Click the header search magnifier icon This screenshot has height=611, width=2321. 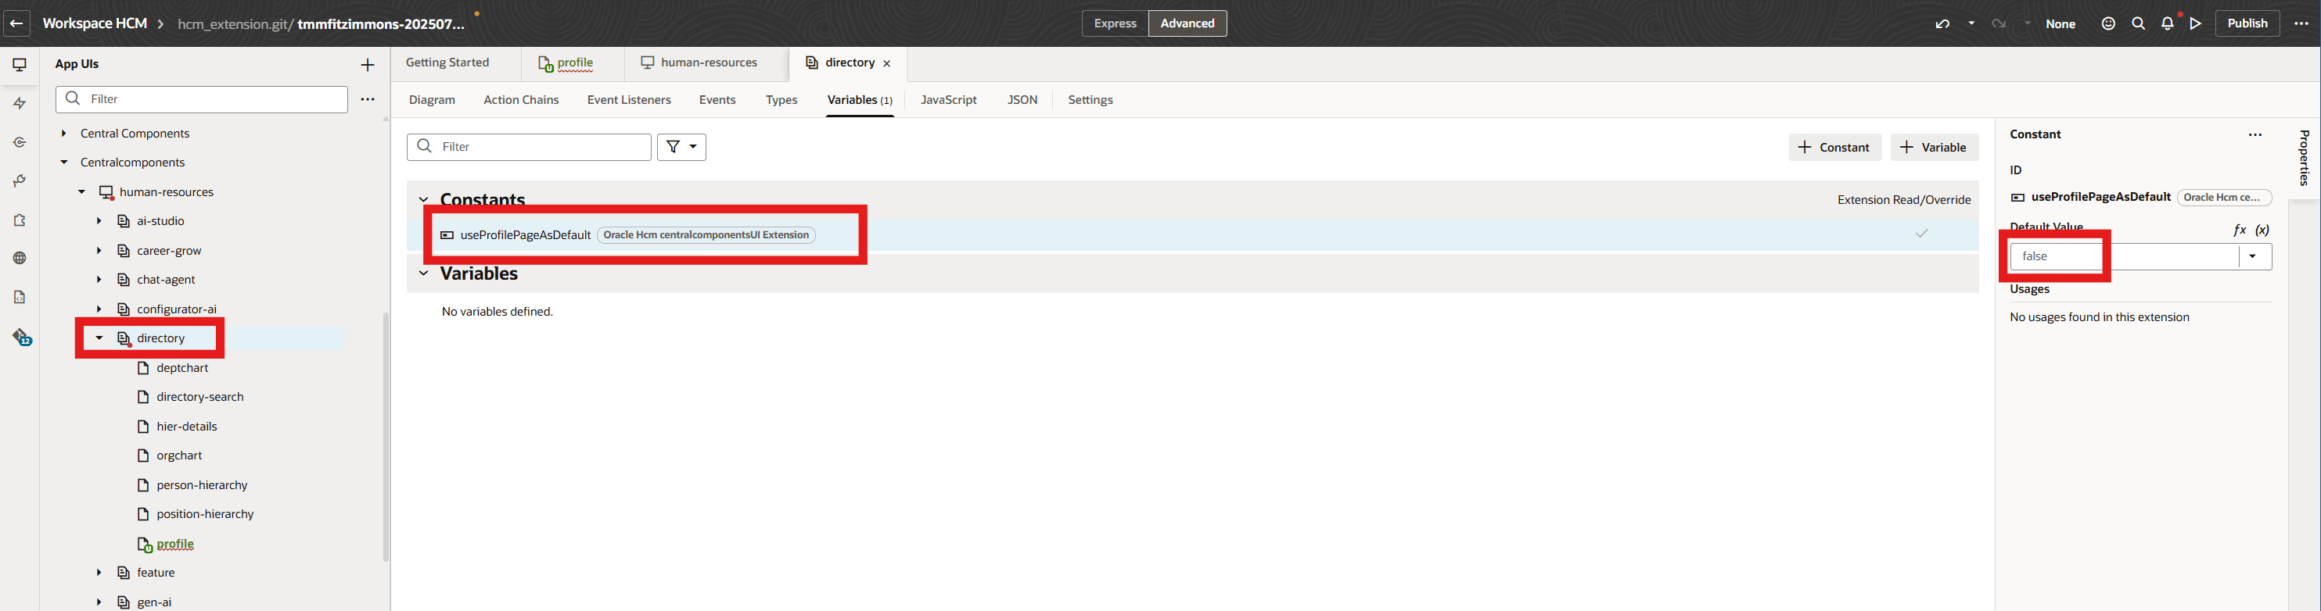(2138, 23)
